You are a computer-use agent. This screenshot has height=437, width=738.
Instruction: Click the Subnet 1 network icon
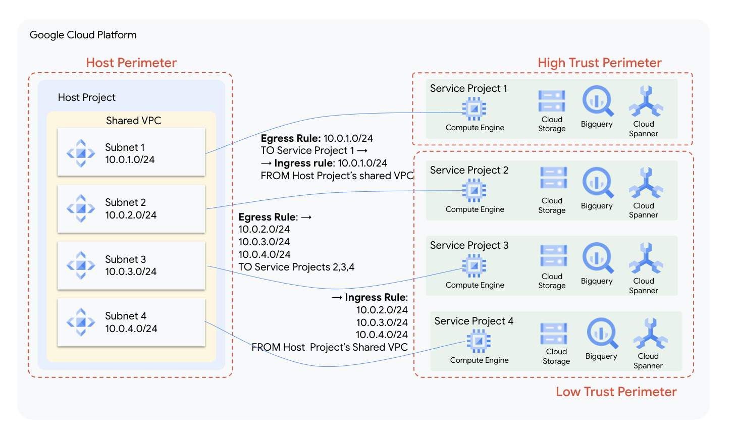[81, 153]
